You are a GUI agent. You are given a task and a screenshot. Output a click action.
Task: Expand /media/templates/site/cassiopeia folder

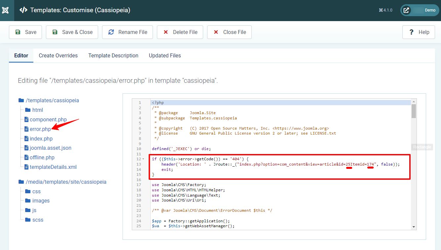[x=66, y=182]
